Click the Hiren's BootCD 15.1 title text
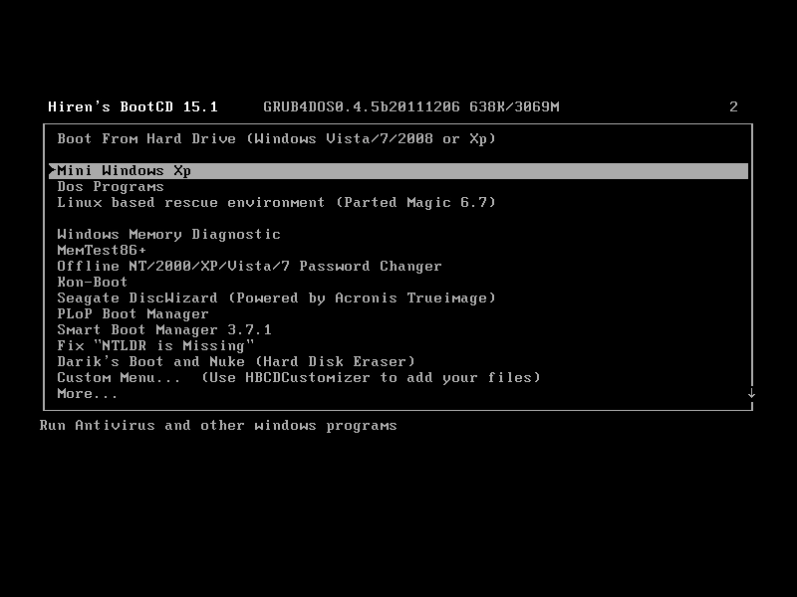The width and height of the screenshot is (797, 597). [133, 106]
